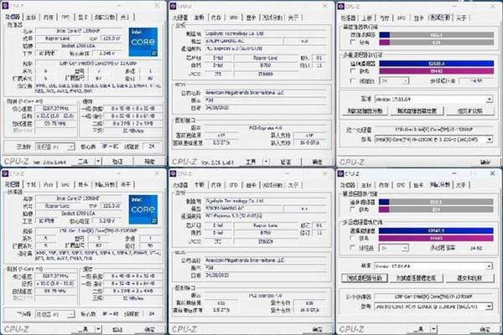Click the 线程数 24 field in the 1.248 V processor window
The width and height of the screenshot is (503, 335).
pyautogui.click(x=152, y=147)
